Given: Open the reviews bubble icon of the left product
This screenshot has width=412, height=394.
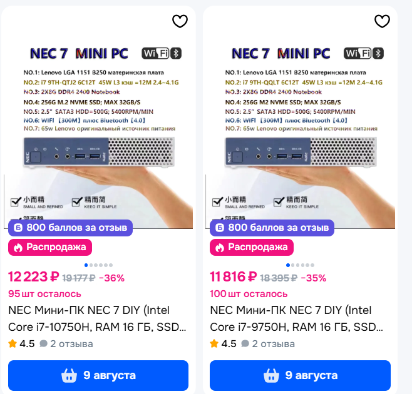Looking at the screenshot, I should point(43,343).
